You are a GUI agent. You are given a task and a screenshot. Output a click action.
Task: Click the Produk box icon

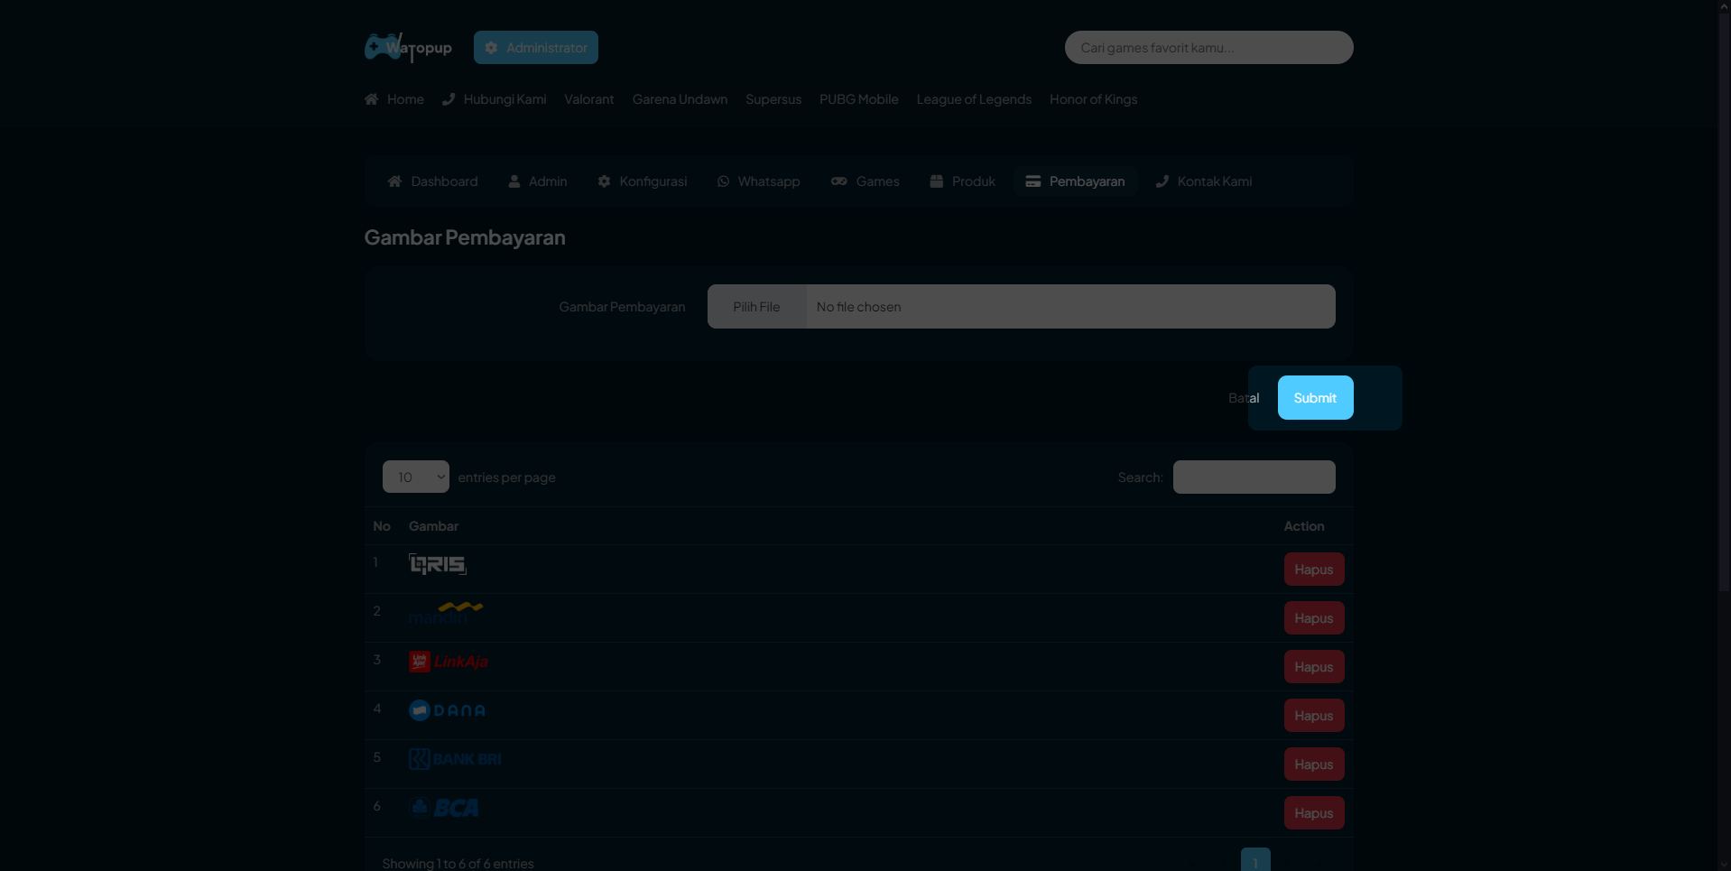[x=936, y=181]
